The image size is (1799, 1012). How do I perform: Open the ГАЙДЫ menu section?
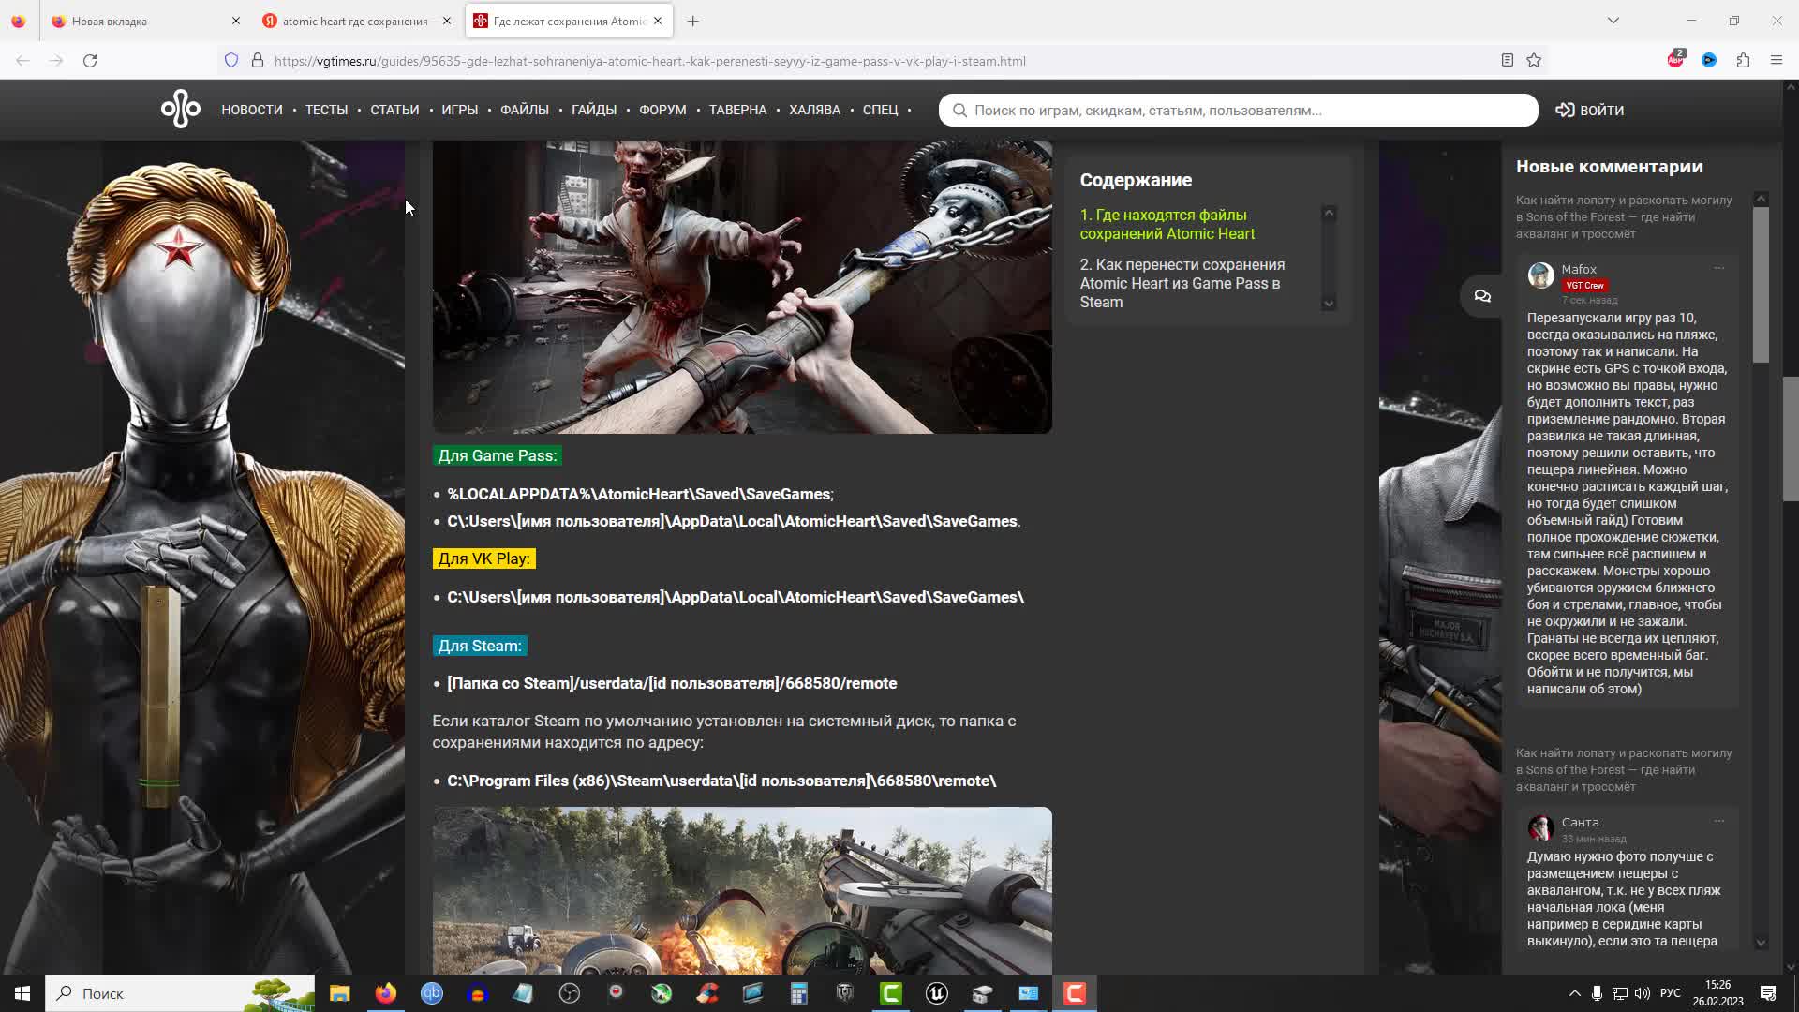(594, 110)
